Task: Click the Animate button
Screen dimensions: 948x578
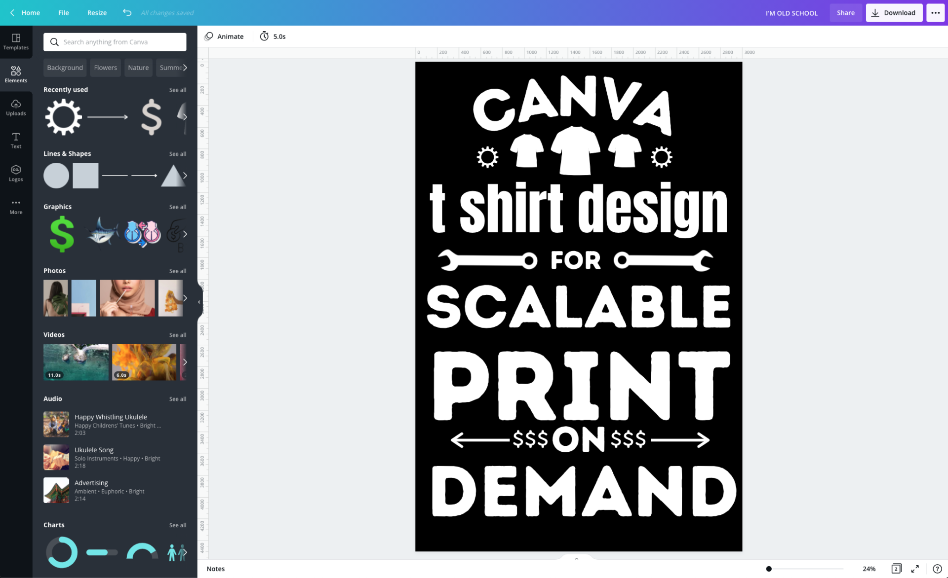Action: [x=224, y=36]
